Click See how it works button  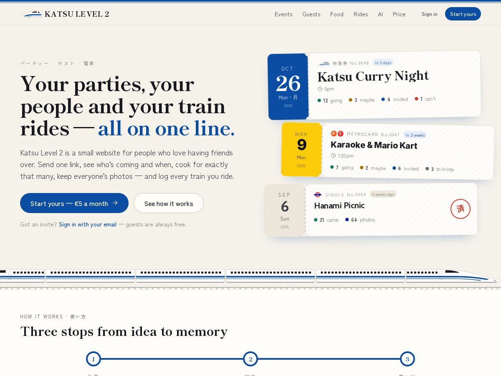click(x=169, y=203)
